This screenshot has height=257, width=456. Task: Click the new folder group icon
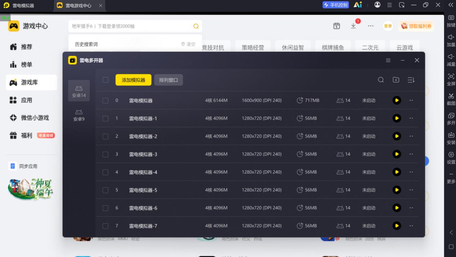pos(396,80)
